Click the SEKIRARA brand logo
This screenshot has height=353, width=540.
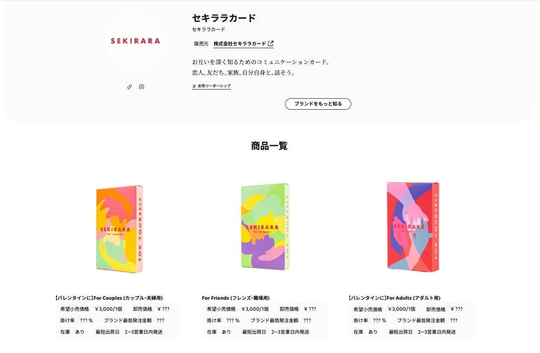click(x=135, y=41)
